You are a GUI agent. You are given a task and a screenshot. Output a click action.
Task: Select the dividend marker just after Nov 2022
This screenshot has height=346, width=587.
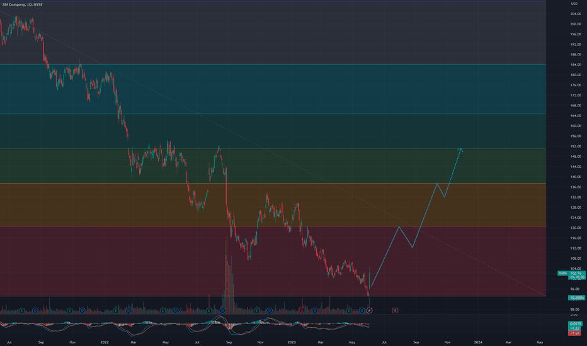(x=269, y=311)
